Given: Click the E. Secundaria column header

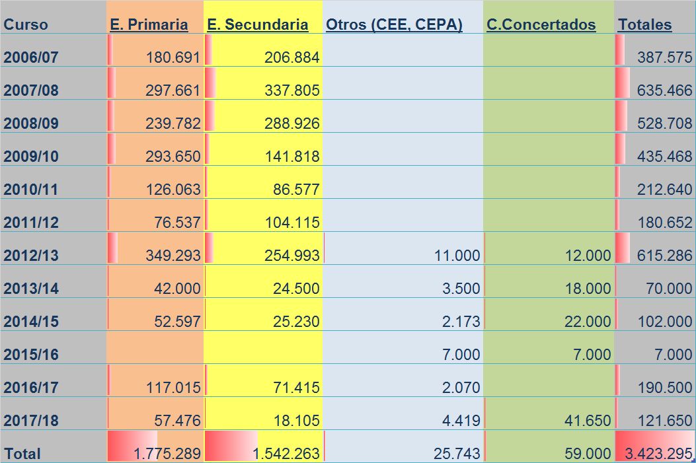Looking at the screenshot, I should (x=258, y=24).
